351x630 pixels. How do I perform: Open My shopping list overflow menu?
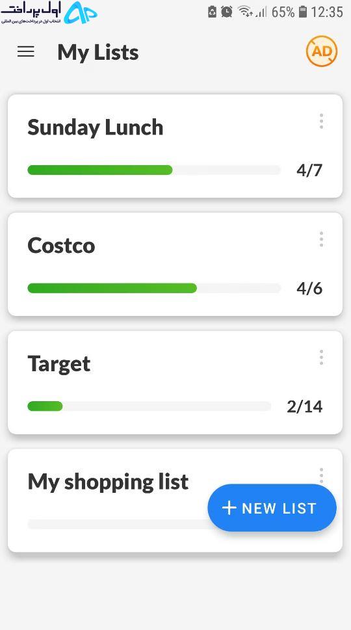pyautogui.click(x=321, y=475)
